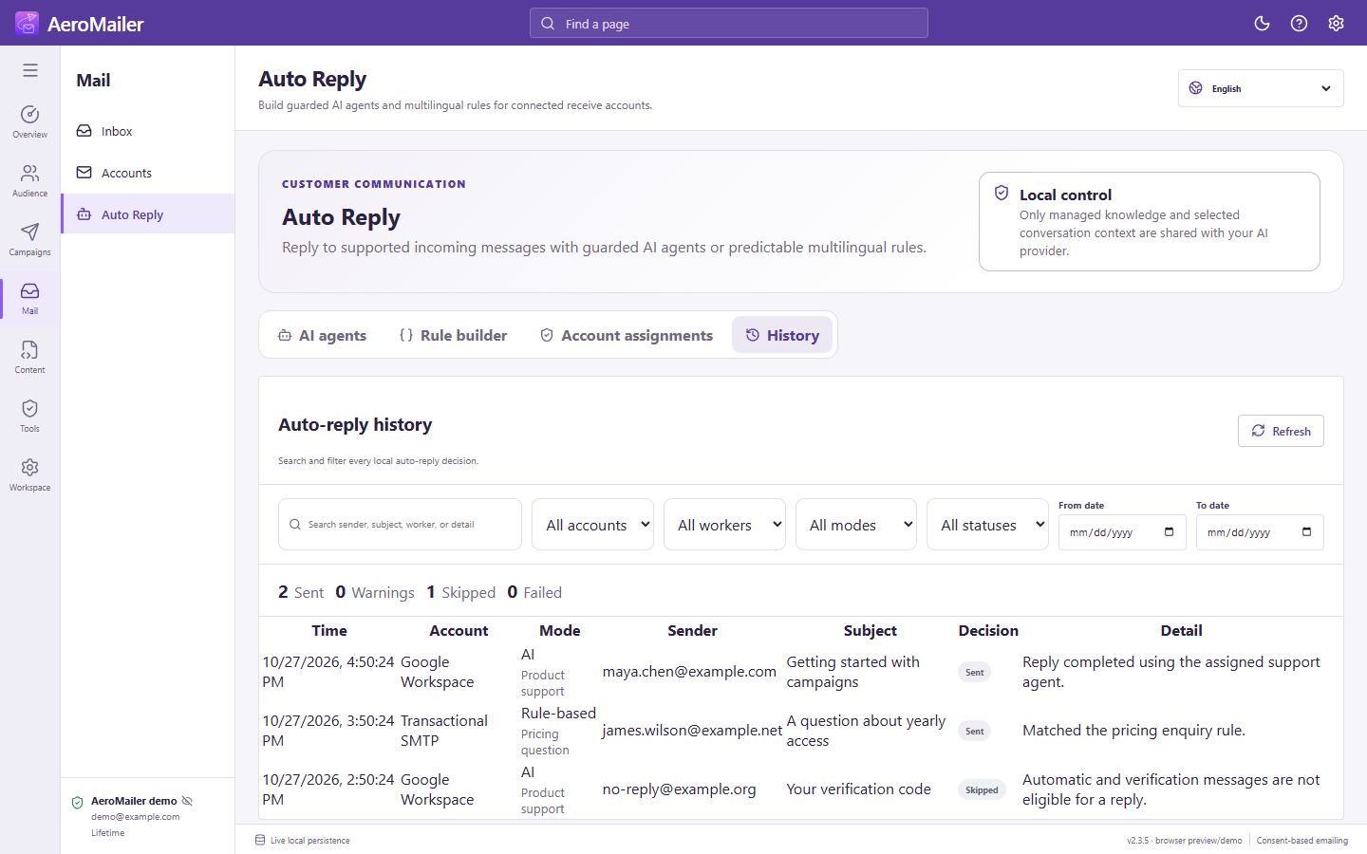
Task: Click the AeroMailer logo icon
Action: [x=27, y=24]
